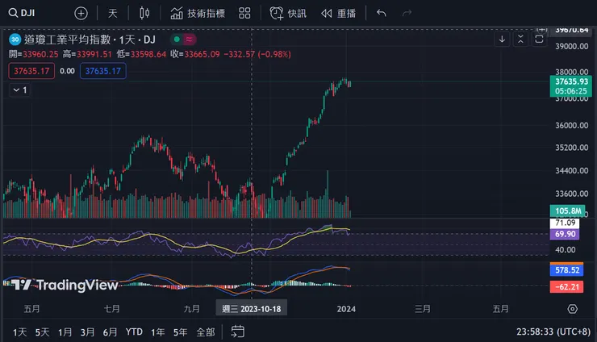Select the YTD time range

point(134,332)
